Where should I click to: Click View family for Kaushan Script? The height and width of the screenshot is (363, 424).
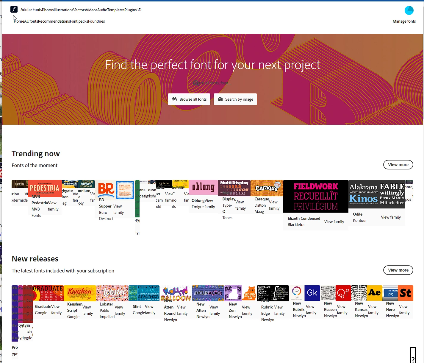click(87, 310)
